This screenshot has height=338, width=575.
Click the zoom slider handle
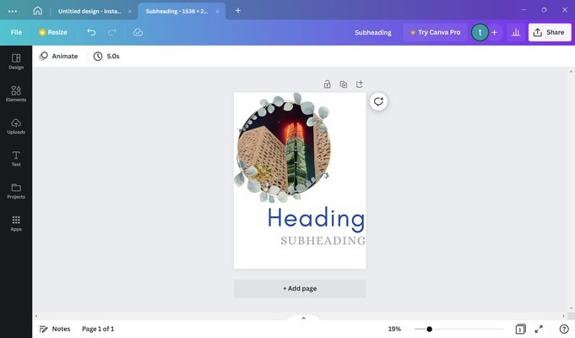point(429,329)
